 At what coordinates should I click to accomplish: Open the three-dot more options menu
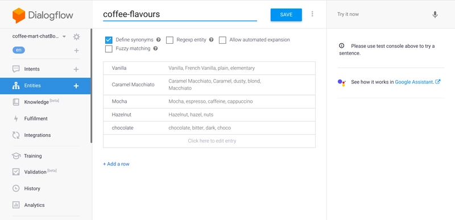coord(312,14)
